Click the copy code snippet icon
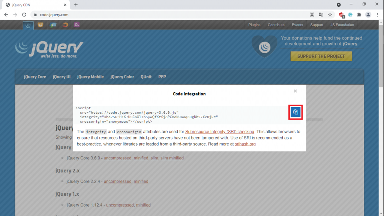Screen dimensions: 384x216 (x=295, y=112)
